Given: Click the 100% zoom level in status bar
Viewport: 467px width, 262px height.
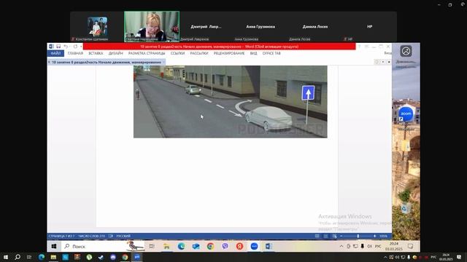Looking at the screenshot, I should click(x=383, y=236).
